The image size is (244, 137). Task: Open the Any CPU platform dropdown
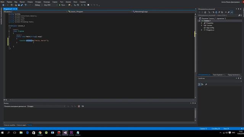point(51,5)
